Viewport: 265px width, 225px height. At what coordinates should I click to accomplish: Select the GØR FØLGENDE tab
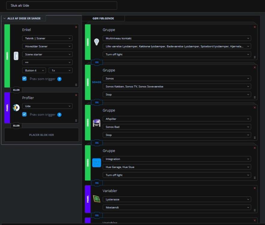pos(103,18)
